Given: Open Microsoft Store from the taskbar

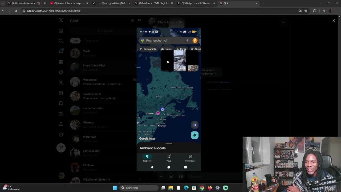Looking at the screenshot, I should [x=194, y=188].
